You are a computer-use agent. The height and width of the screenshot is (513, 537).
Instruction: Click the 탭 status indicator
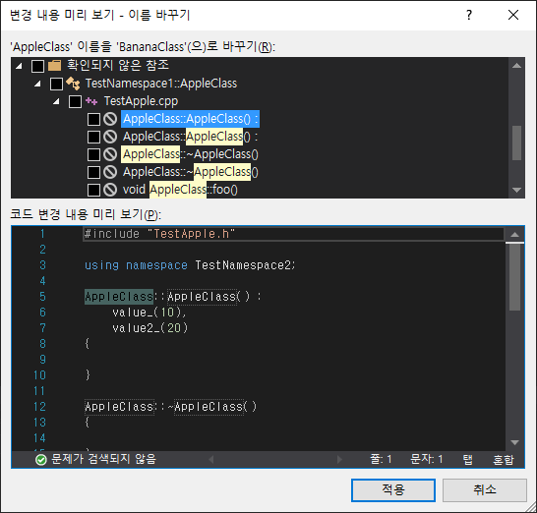click(468, 460)
